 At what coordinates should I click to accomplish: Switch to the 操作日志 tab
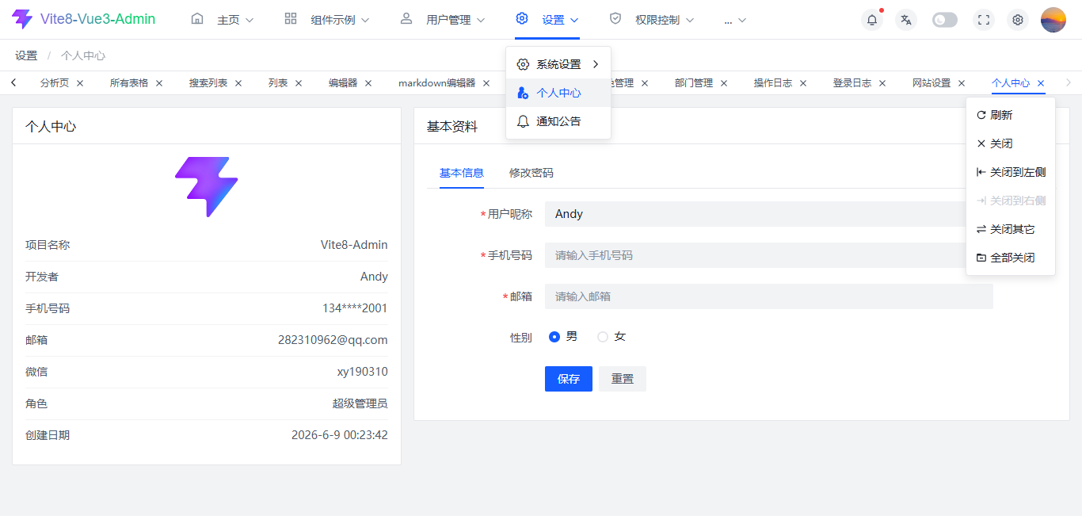773,83
